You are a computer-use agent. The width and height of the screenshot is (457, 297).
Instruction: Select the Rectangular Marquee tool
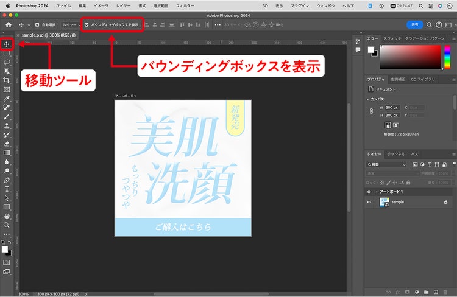point(7,54)
